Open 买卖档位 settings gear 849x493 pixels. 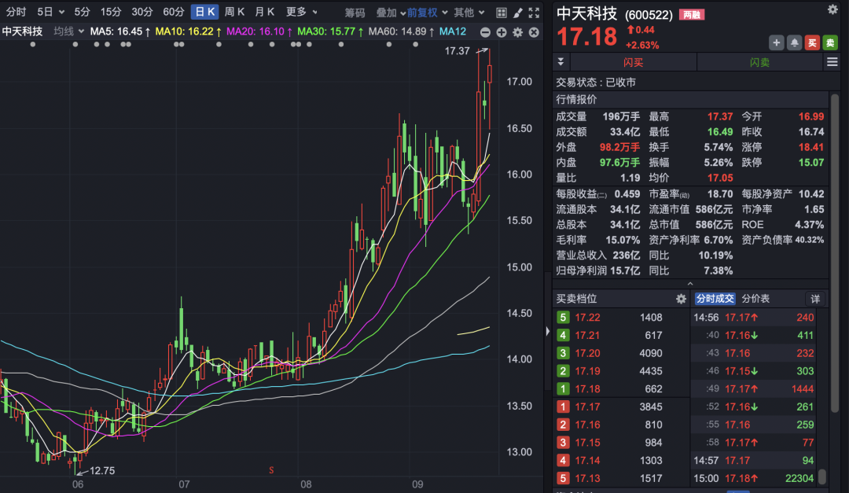point(681,299)
